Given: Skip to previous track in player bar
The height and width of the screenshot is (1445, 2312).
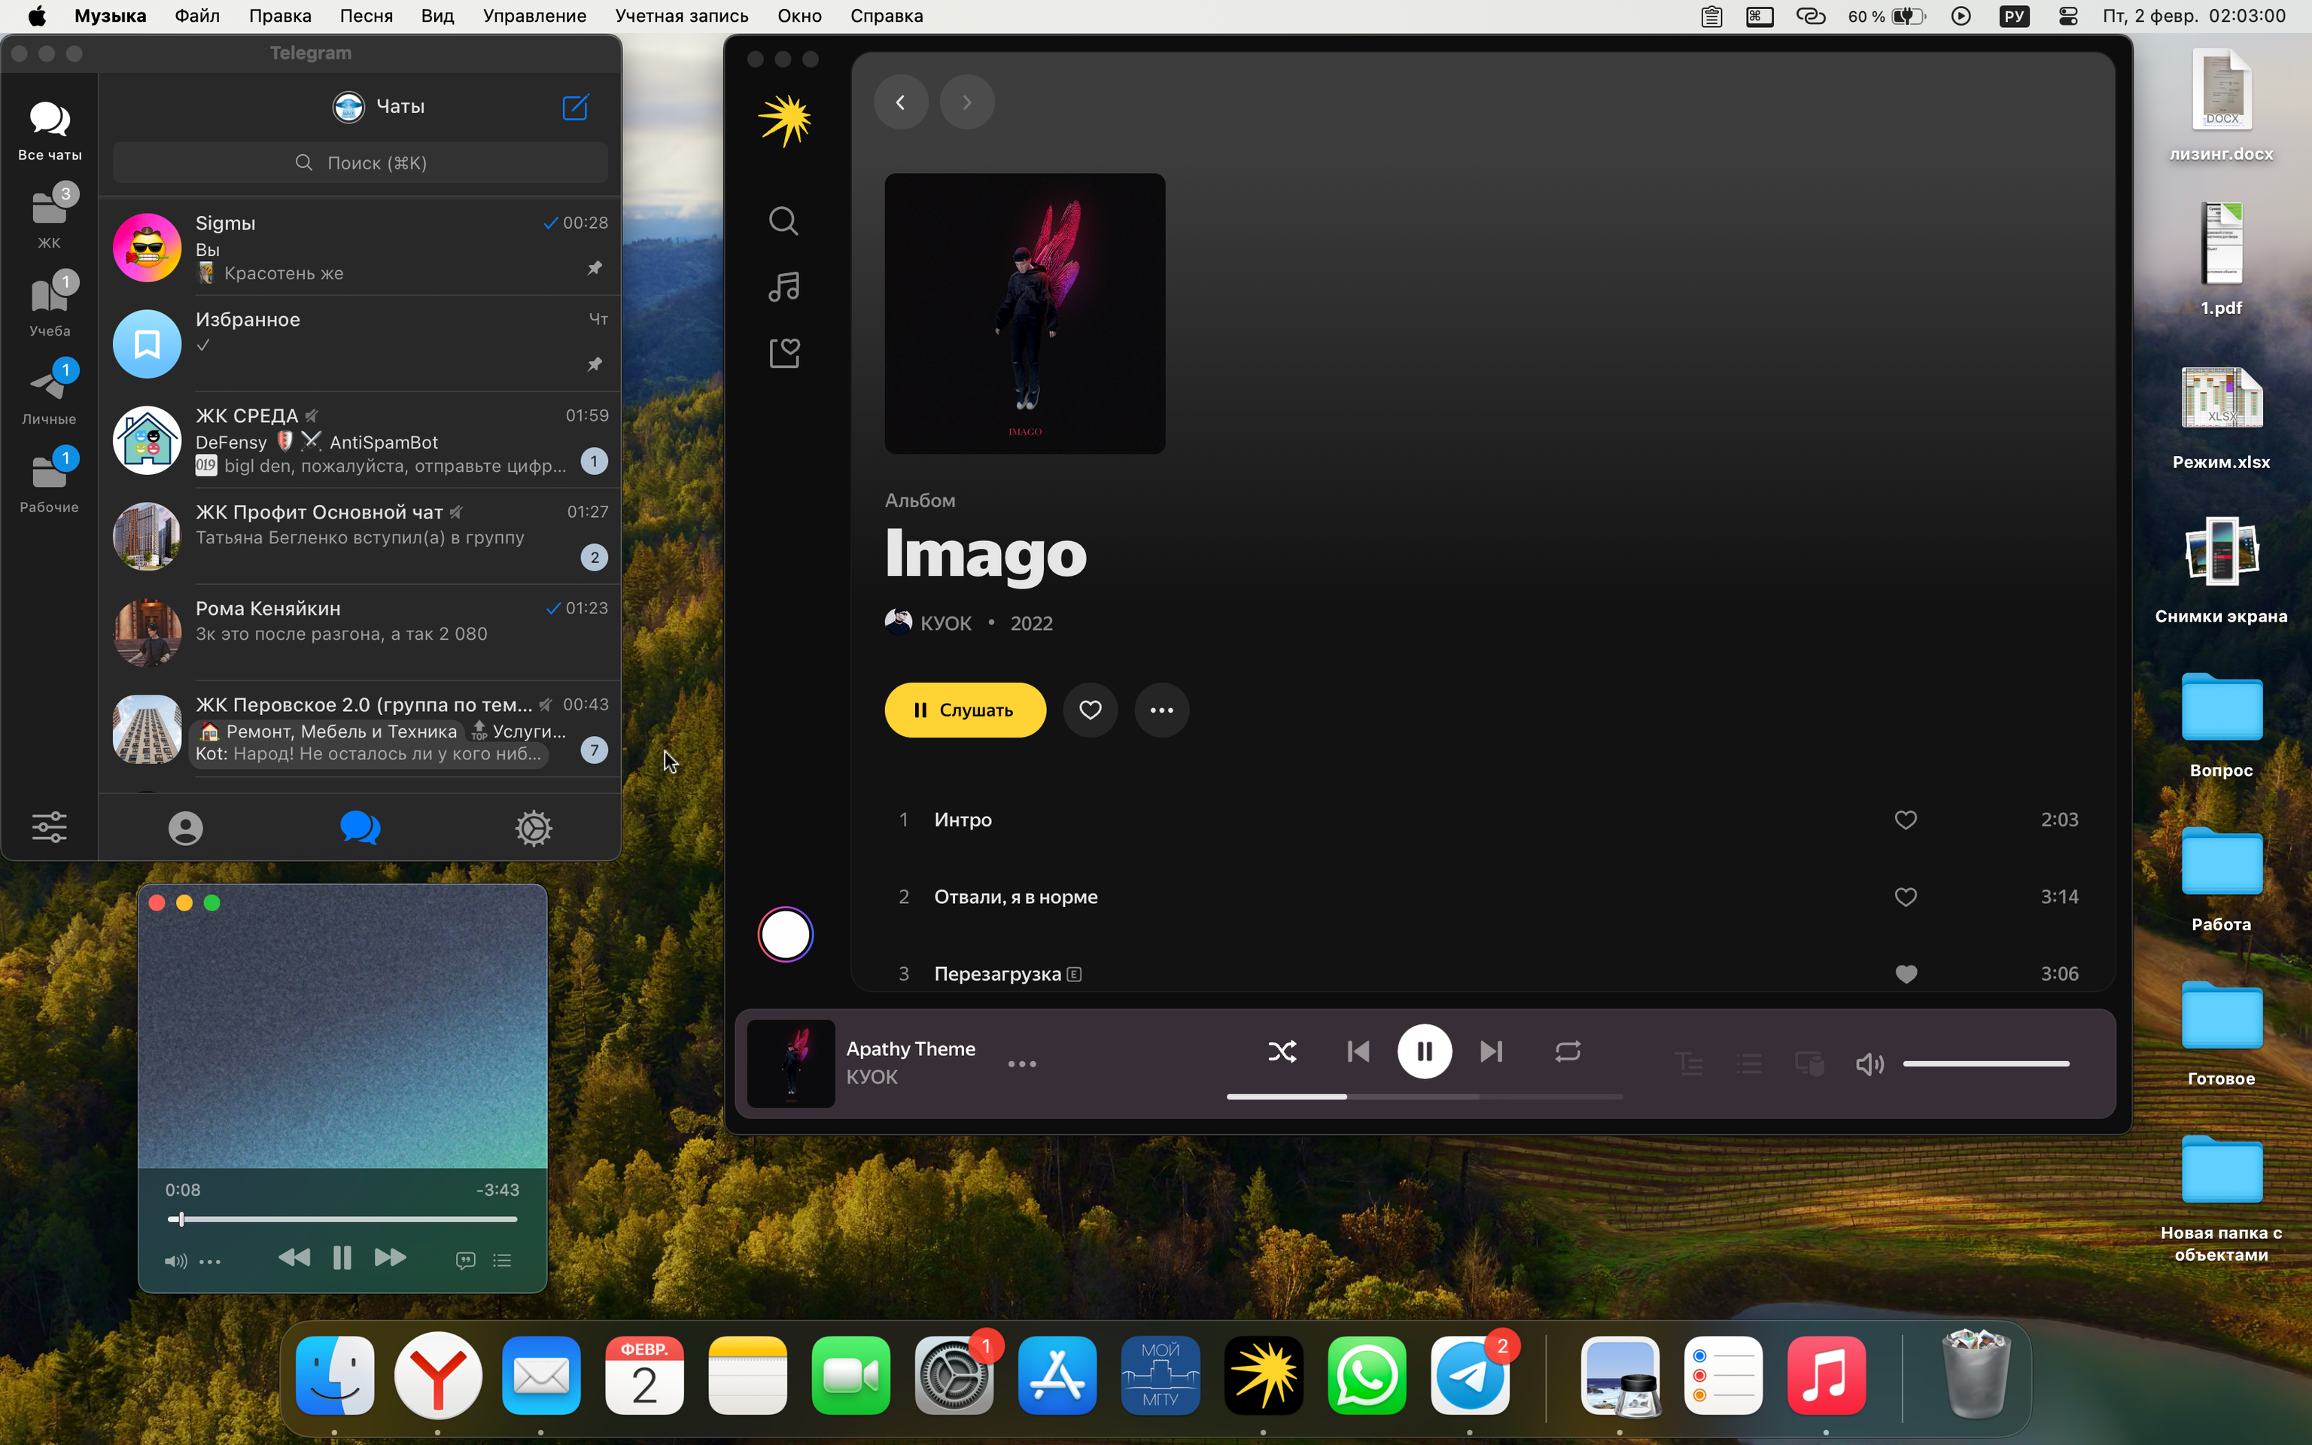Looking at the screenshot, I should click(1358, 1051).
